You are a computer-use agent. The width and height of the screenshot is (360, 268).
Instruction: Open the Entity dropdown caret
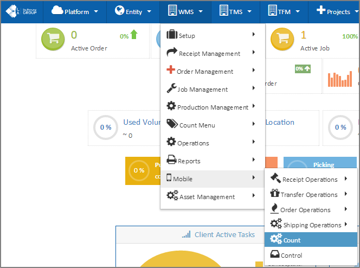point(149,11)
